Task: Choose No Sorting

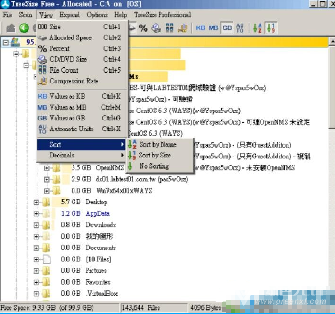Action: tap(160, 166)
